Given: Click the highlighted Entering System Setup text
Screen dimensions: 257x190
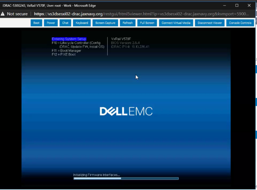Looking at the screenshot, I should click(x=69, y=39).
